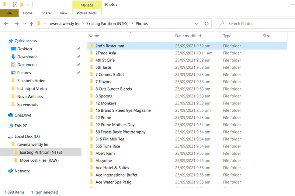Open Nova Wellness folder in sidebar
295x196 pixels.
(30, 97)
